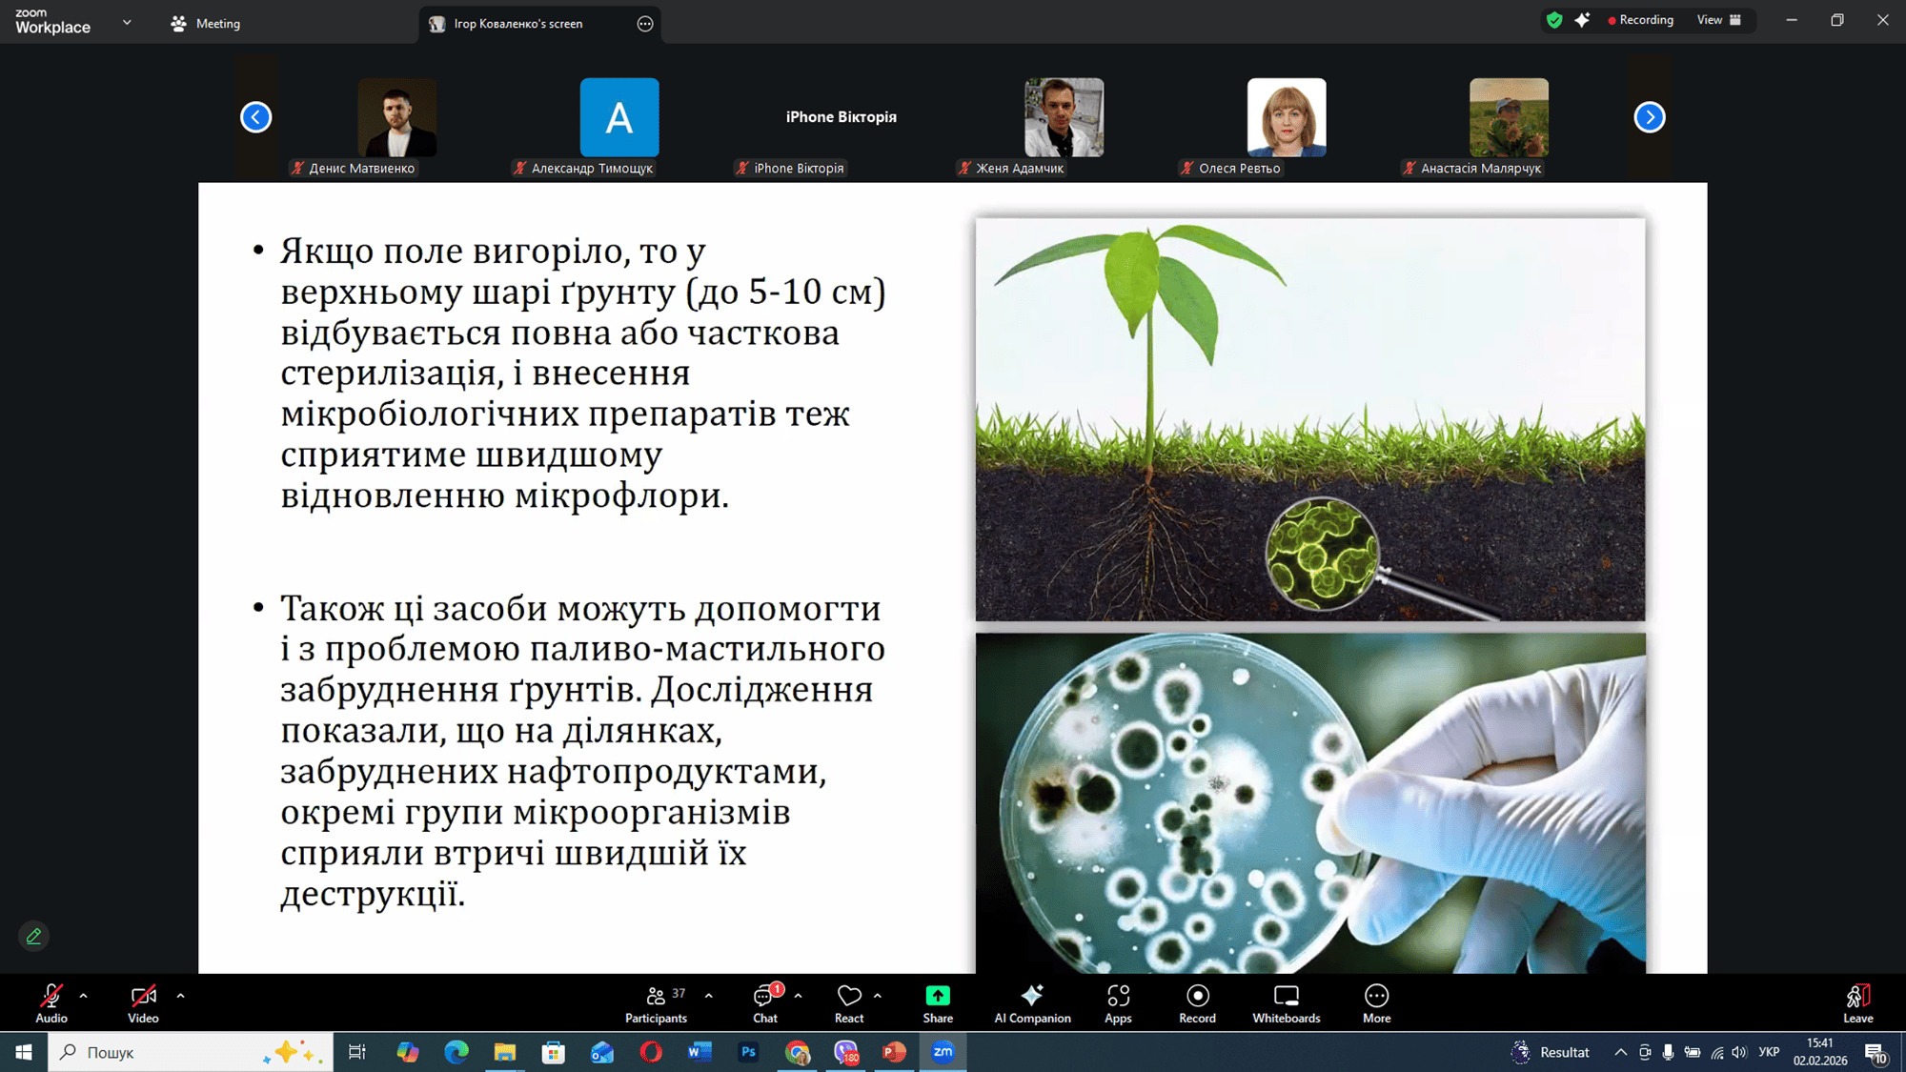Click the green Share screen icon
1906x1072 pixels.
pyautogui.click(x=938, y=996)
